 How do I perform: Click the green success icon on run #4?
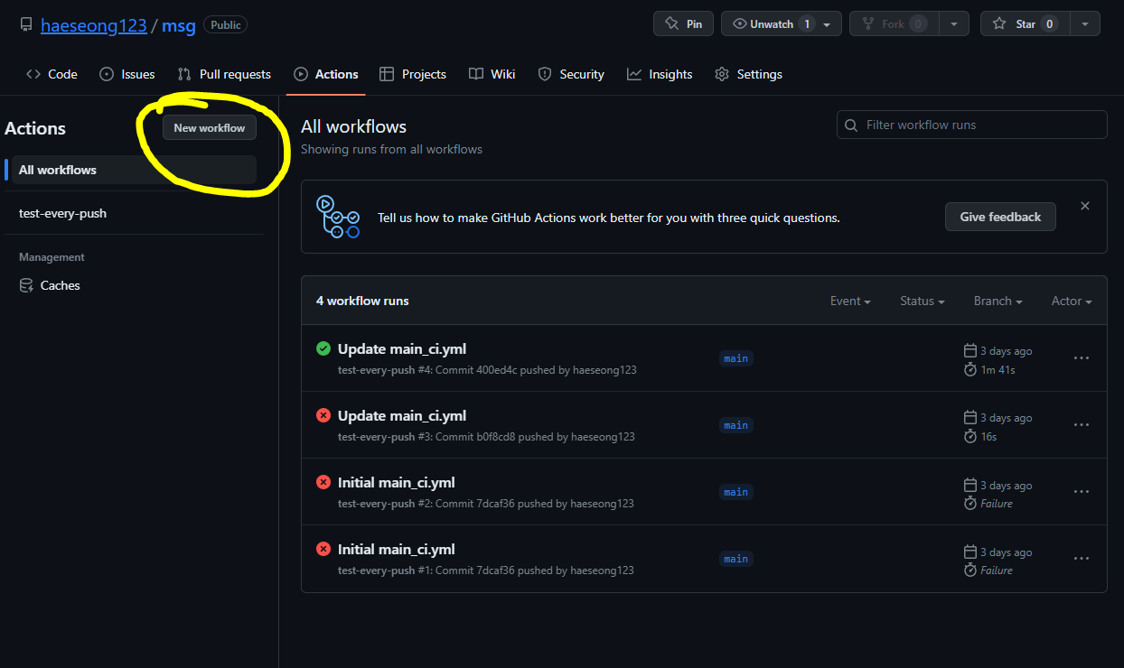(323, 348)
